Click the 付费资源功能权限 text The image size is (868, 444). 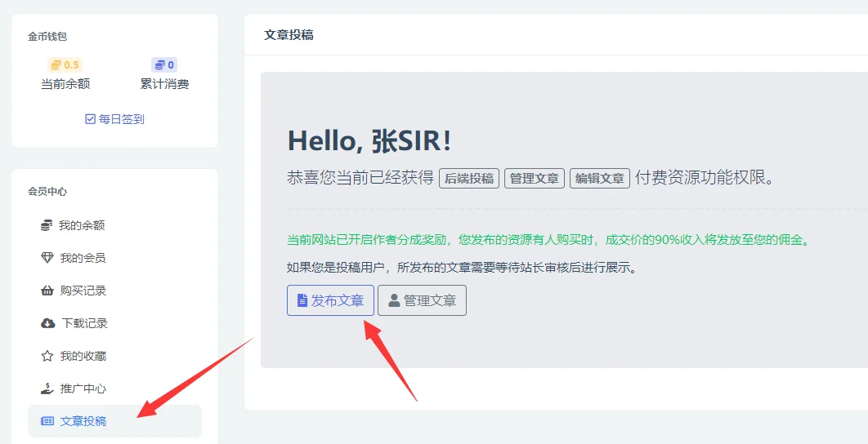pos(704,178)
